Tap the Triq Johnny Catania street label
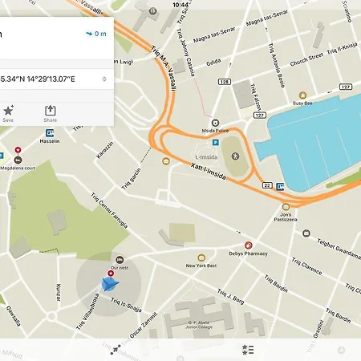The height and width of the screenshot is (361, 361). [185, 52]
